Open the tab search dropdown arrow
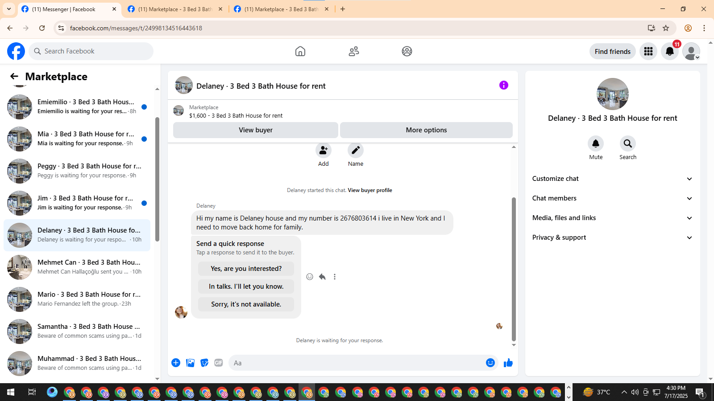The image size is (714, 401). pyautogui.click(x=9, y=9)
